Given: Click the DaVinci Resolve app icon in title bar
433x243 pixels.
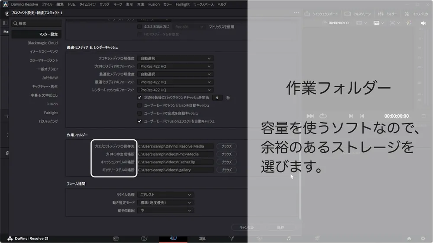Looking at the screenshot, I should (5, 4).
